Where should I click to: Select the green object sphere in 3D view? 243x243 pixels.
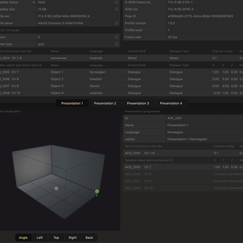tap(97, 191)
